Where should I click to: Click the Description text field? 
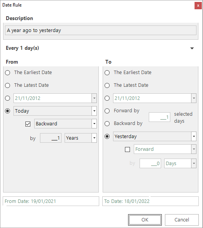(101, 30)
